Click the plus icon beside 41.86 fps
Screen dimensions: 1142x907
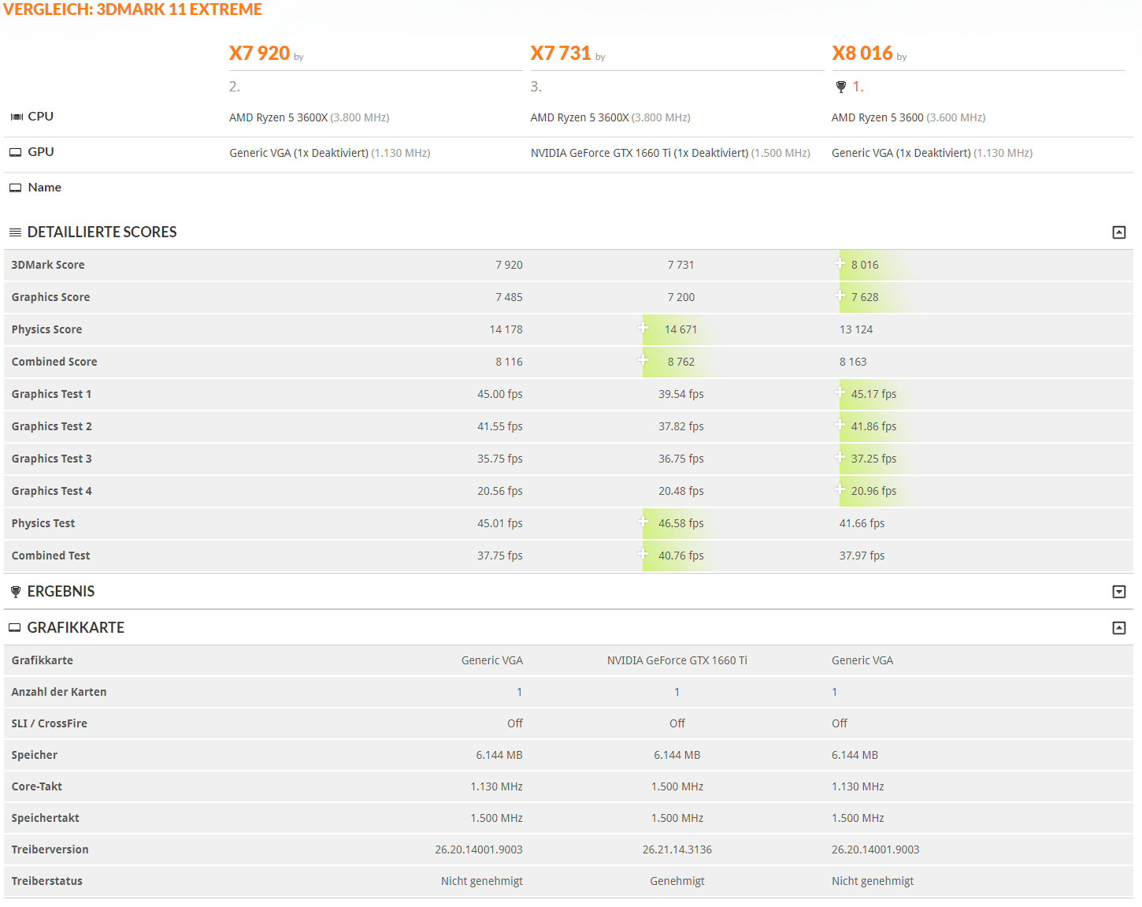840,425
